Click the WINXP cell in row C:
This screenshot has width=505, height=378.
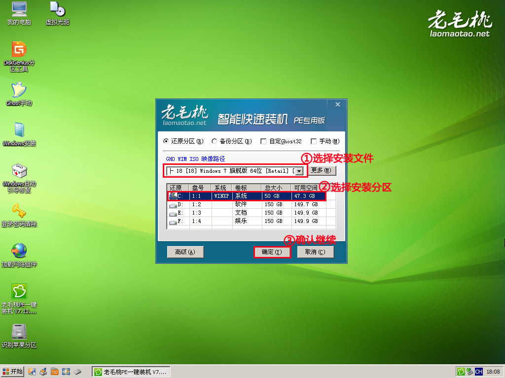[221, 196]
